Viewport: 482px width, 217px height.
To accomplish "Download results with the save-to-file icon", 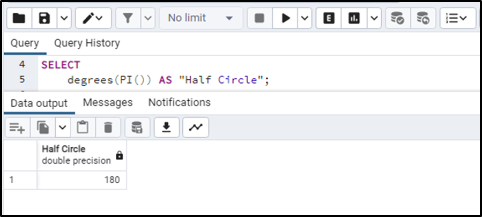I will point(167,127).
